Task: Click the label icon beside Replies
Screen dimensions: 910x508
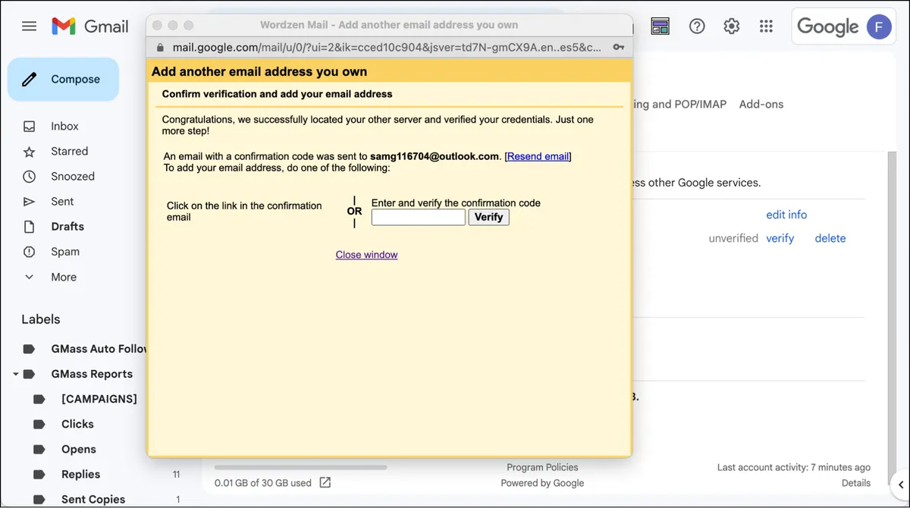Action: point(39,475)
